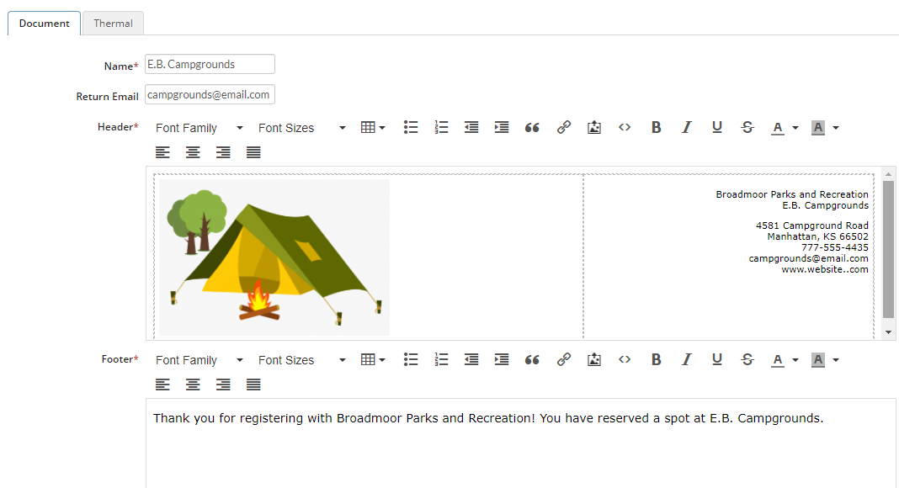
Task: Toggle strikethrough in Header toolbar
Action: (747, 127)
